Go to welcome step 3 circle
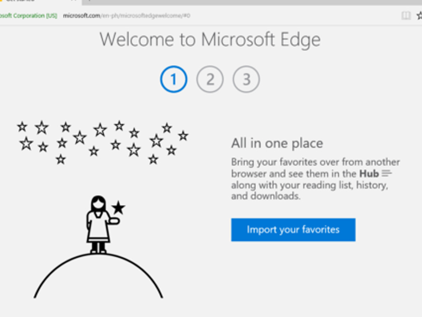This screenshot has width=422, height=317. (246, 79)
